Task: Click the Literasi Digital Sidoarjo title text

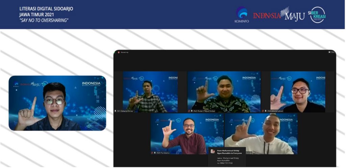Action: 46,8
